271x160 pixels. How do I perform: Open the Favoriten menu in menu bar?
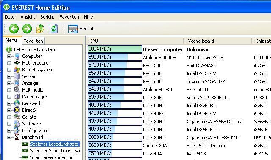69,17
